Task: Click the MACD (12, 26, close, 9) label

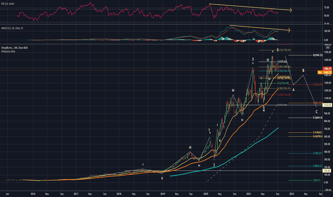Action: tap(12, 28)
